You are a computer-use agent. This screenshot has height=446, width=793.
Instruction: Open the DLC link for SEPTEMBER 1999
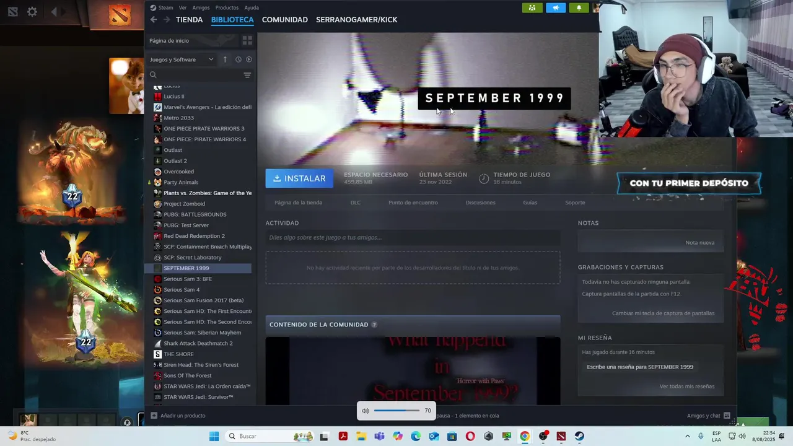356,203
